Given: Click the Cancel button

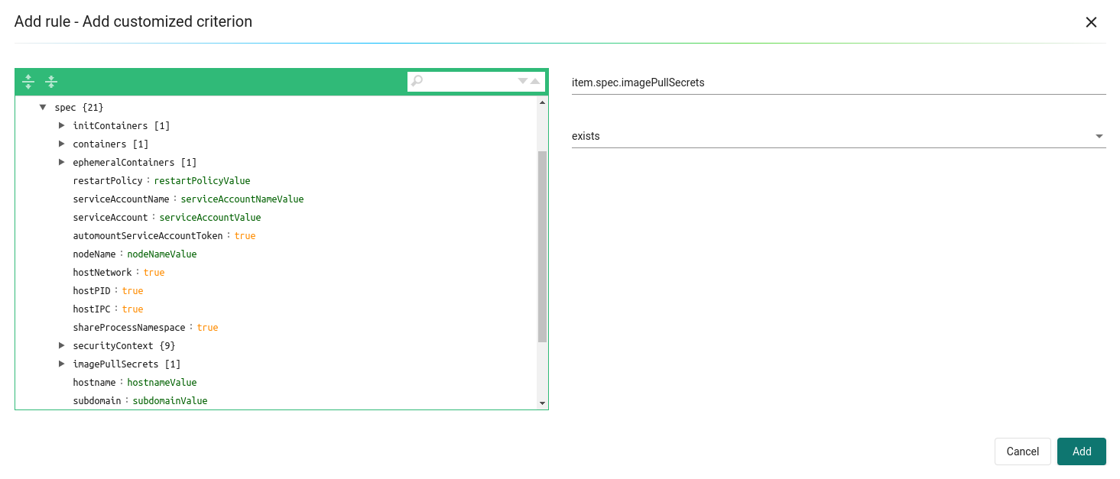Looking at the screenshot, I should [x=1022, y=451].
